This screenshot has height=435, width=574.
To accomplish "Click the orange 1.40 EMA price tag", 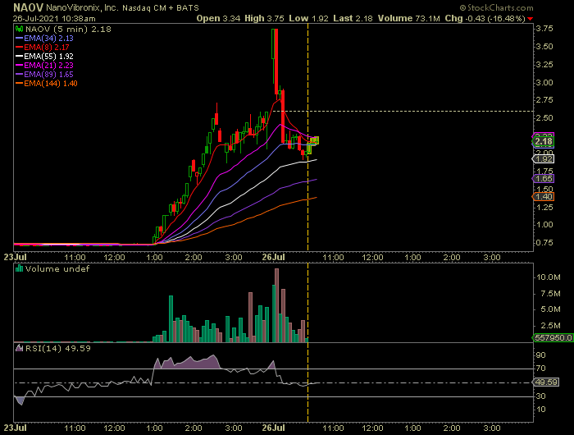I will pyautogui.click(x=543, y=197).
